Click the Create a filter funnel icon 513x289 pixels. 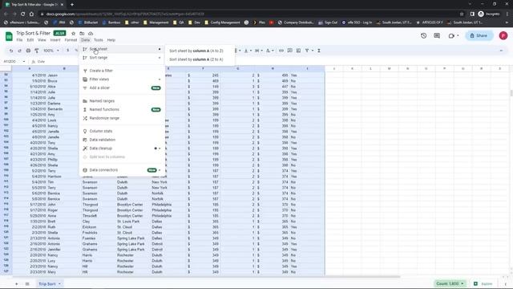(x=307, y=51)
